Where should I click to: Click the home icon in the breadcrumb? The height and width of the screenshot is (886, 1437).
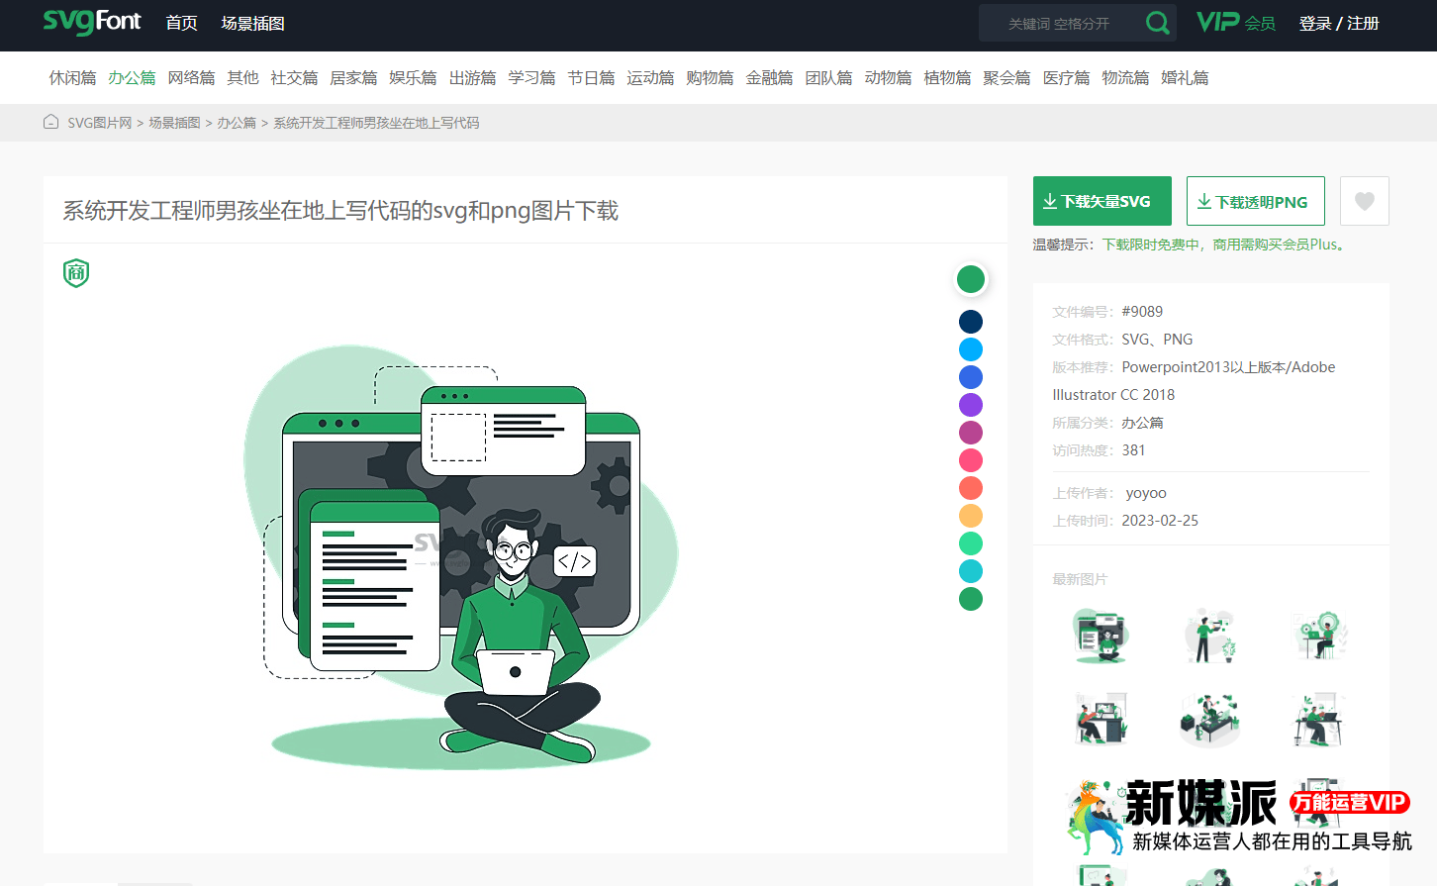coord(50,121)
